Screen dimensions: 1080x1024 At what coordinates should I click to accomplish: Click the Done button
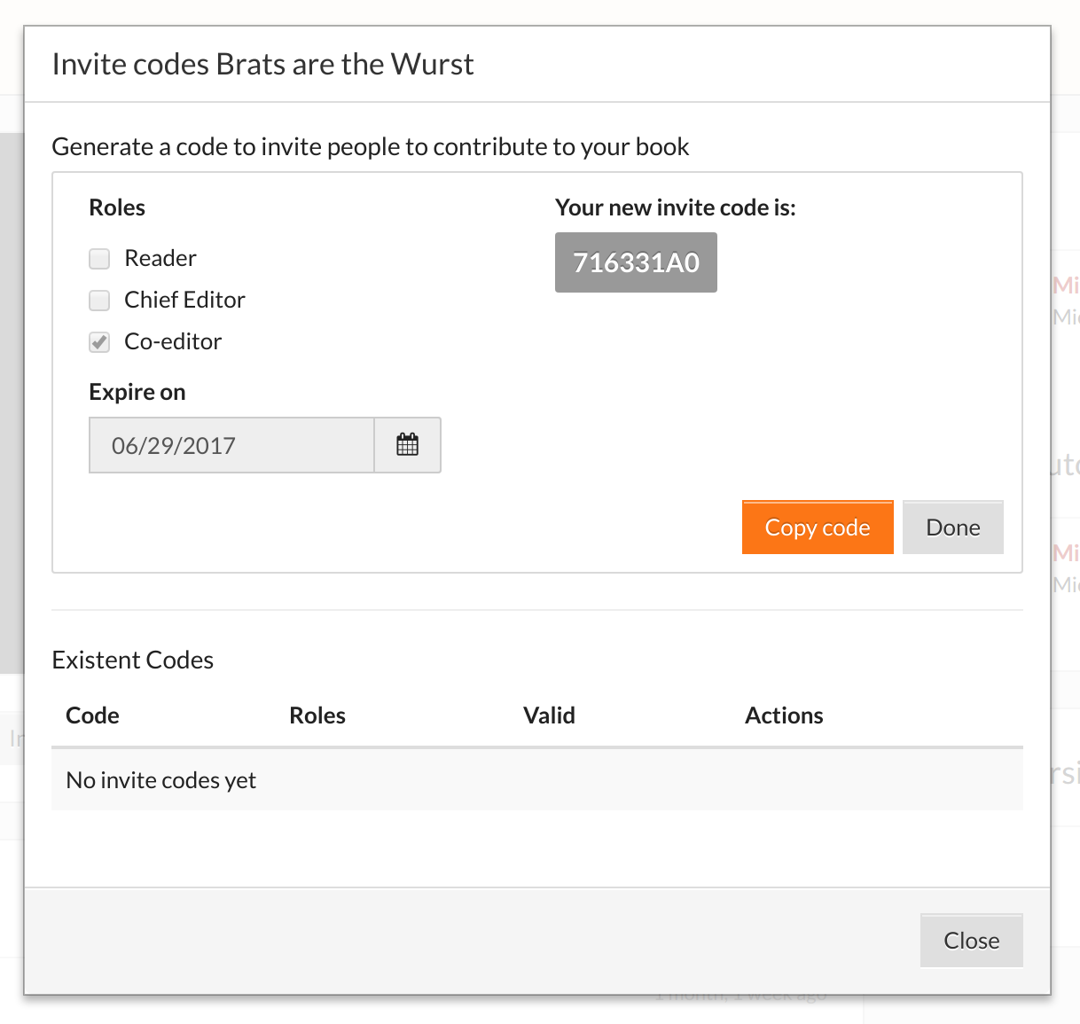tap(953, 528)
